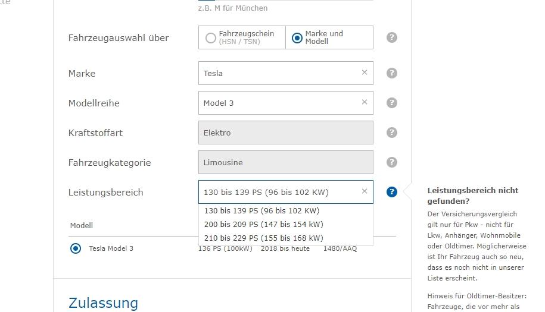Select the Tesla Model 3 radio button
The image size is (545, 312).
coord(76,248)
